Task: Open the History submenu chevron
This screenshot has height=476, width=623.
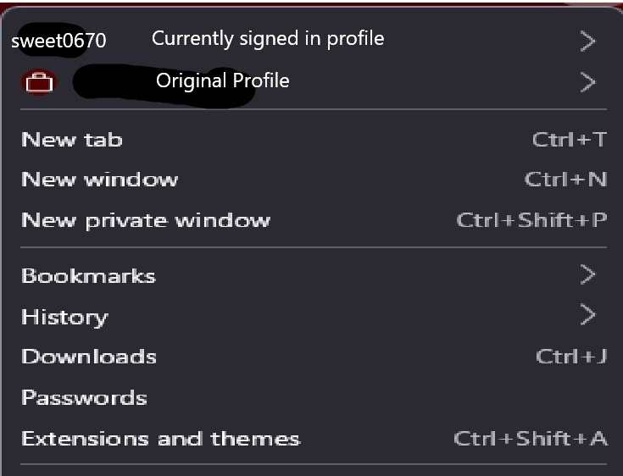Action: (588, 316)
